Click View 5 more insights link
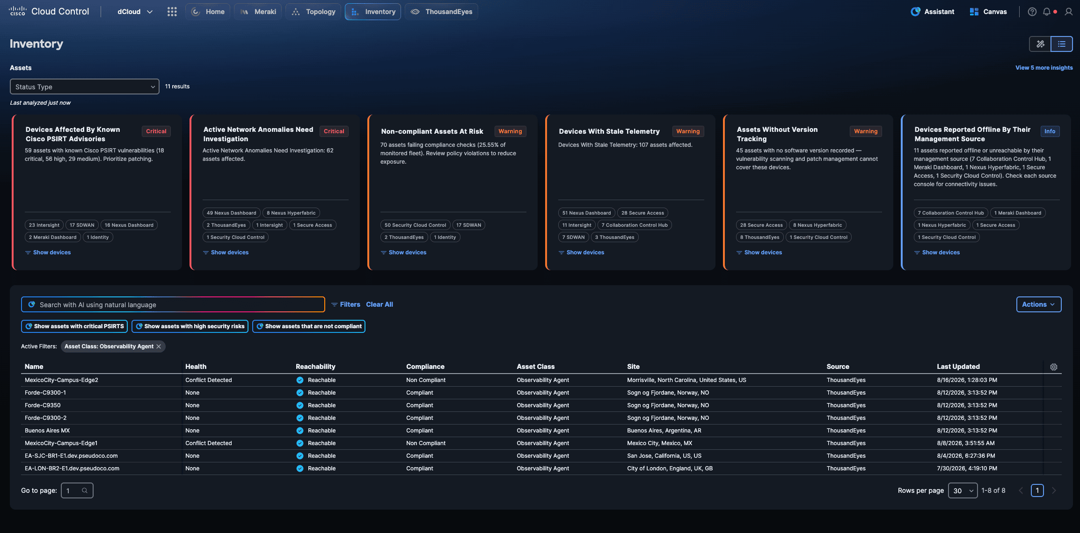 point(1044,68)
